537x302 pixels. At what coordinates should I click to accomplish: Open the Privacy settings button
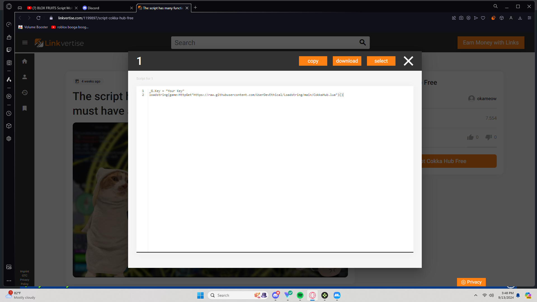tap(471, 282)
